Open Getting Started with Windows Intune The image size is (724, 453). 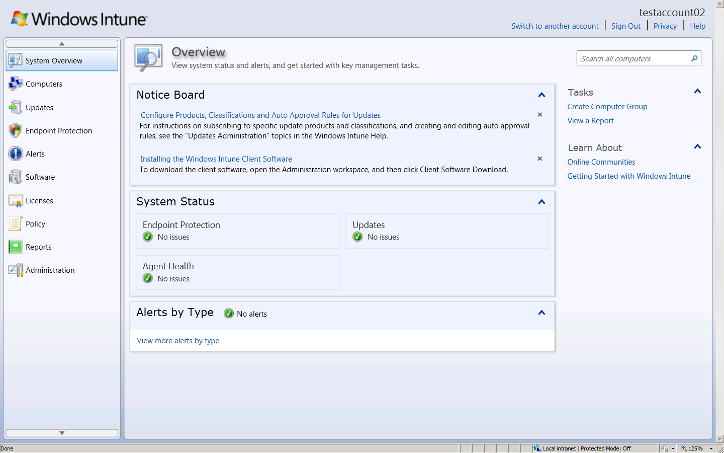[629, 176]
